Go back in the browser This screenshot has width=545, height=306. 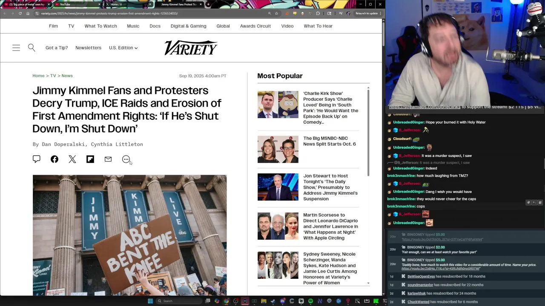(5, 13)
